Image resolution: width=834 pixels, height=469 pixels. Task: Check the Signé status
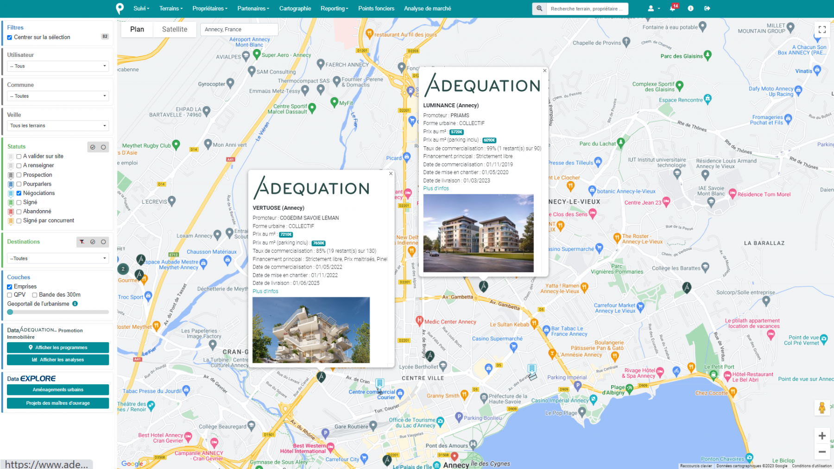pyautogui.click(x=19, y=202)
